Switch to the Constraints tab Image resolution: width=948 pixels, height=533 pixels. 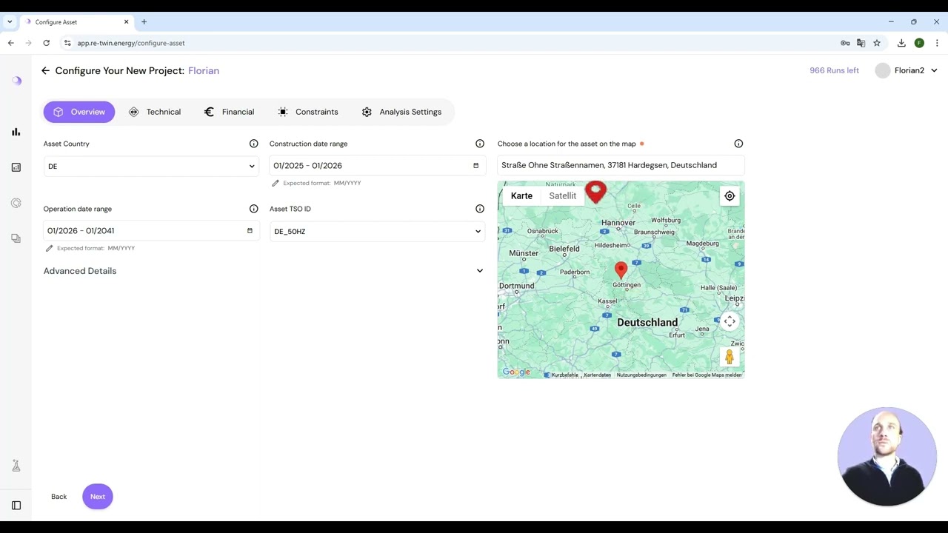click(x=307, y=112)
